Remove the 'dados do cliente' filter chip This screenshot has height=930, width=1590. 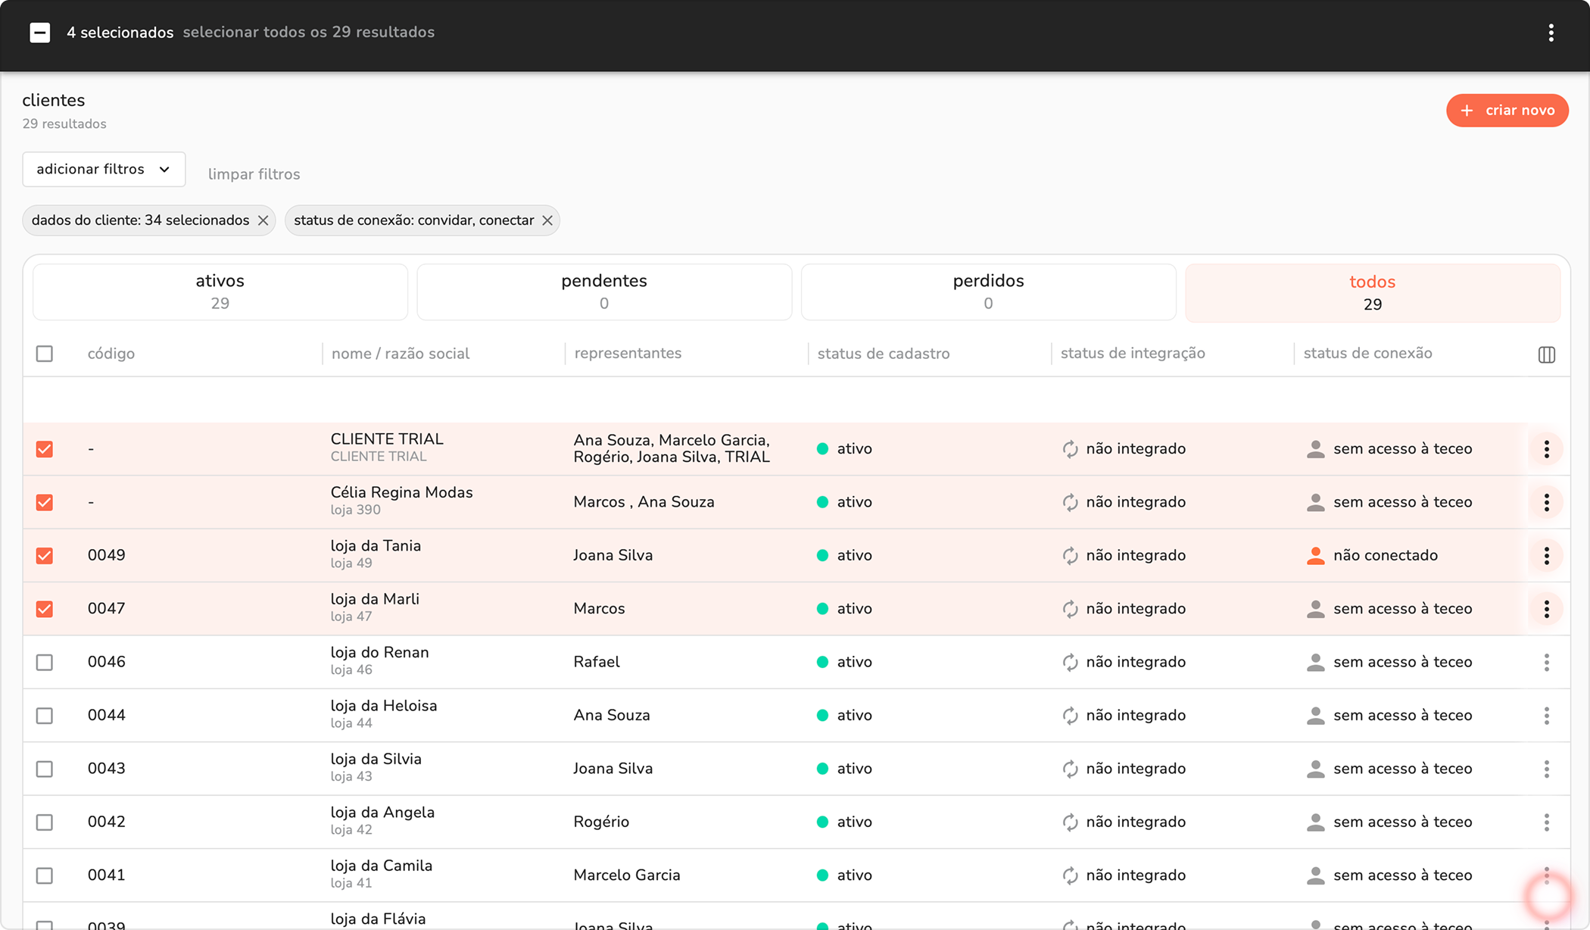point(263,220)
